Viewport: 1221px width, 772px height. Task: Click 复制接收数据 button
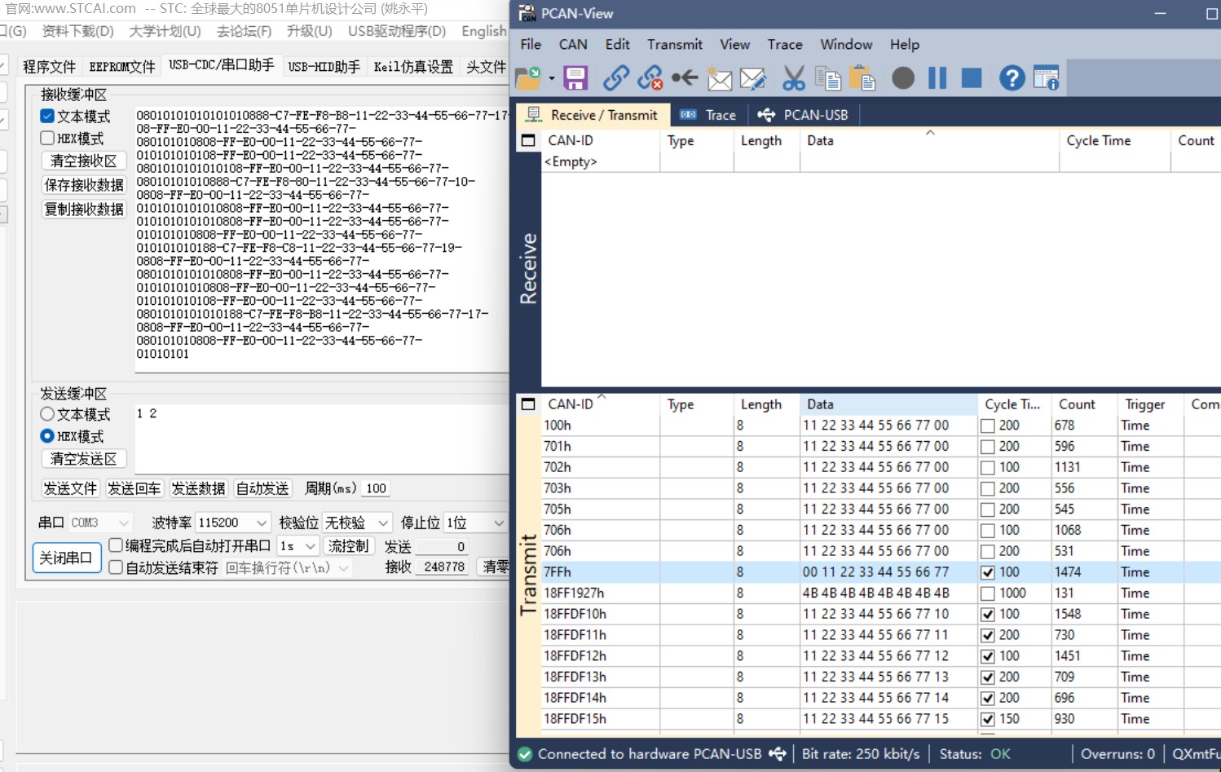[84, 210]
